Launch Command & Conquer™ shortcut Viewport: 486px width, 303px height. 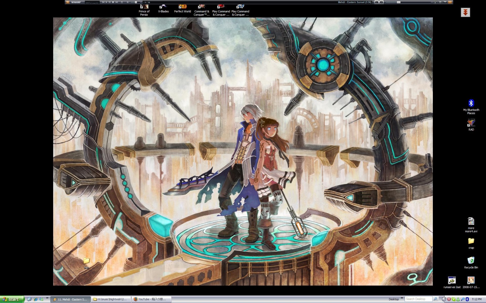(x=202, y=10)
